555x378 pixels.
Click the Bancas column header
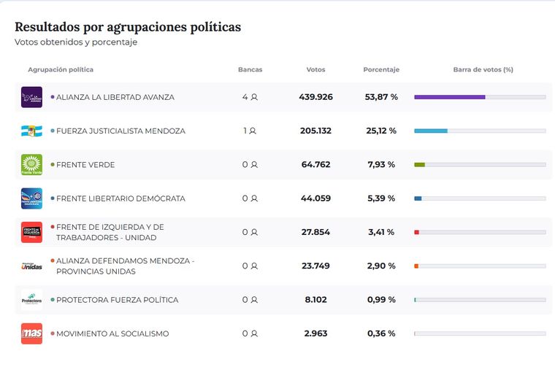pyautogui.click(x=250, y=70)
